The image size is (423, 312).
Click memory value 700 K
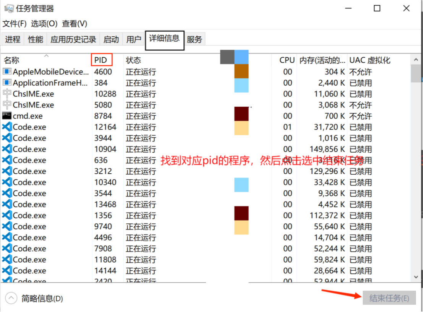click(335, 116)
